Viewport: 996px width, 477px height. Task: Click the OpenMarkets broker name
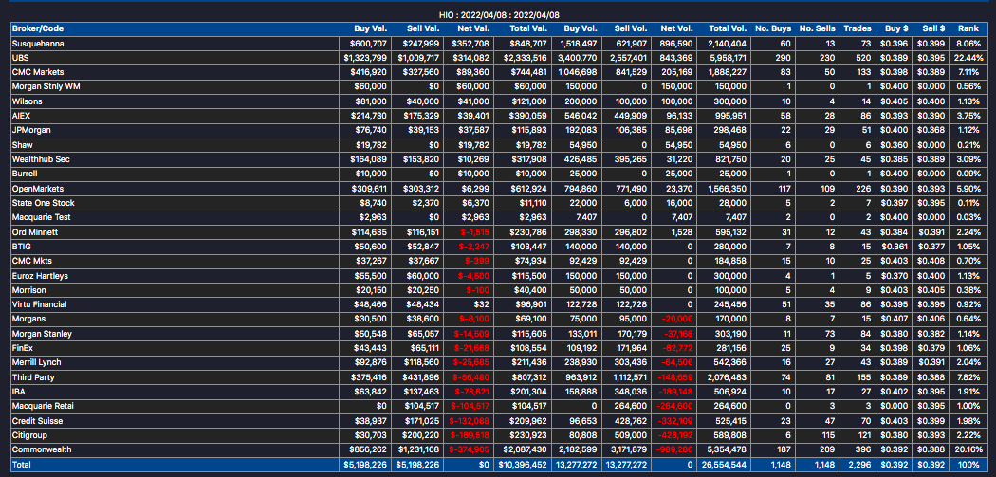(x=38, y=189)
